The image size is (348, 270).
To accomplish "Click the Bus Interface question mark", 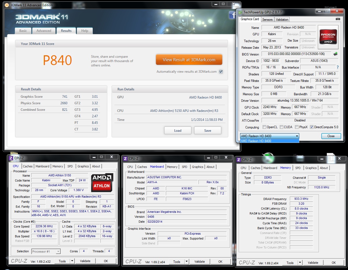I will (338, 67).
